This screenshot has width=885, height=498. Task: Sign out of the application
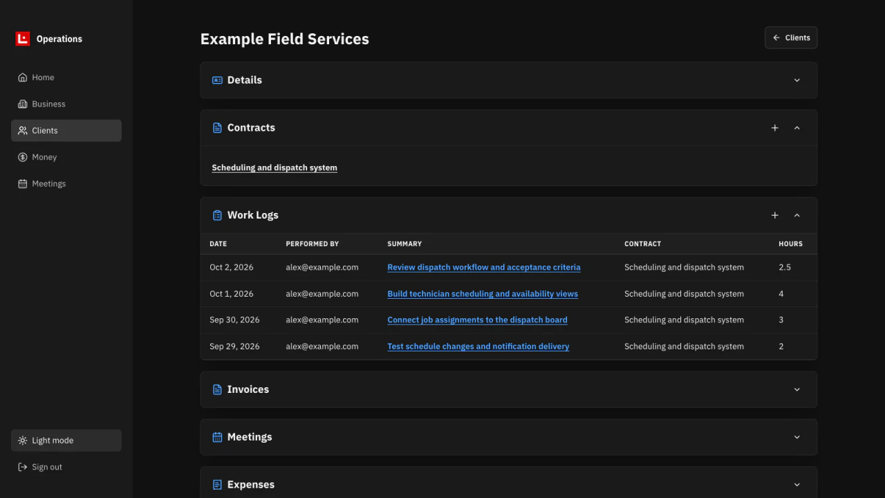pyautogui.click(x=66, y=467)
